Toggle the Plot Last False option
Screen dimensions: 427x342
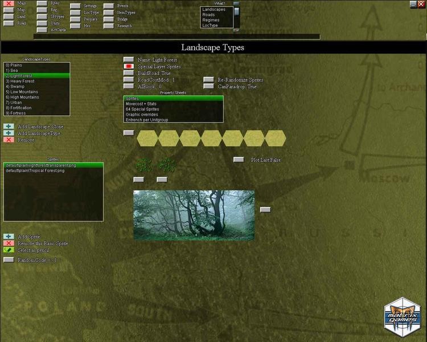point(239,160)
